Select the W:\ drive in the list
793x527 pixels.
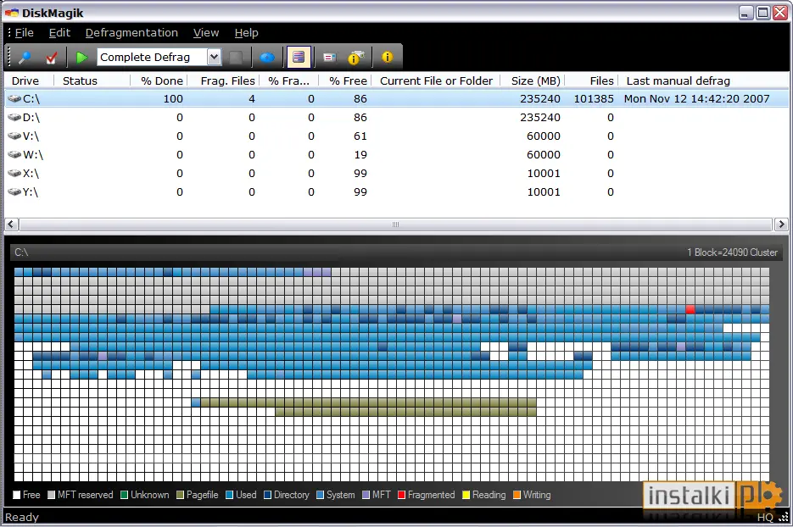[397, 154]
